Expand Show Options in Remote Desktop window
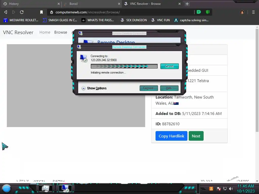Viewport: 259px width, 194px height. [94, 88]
